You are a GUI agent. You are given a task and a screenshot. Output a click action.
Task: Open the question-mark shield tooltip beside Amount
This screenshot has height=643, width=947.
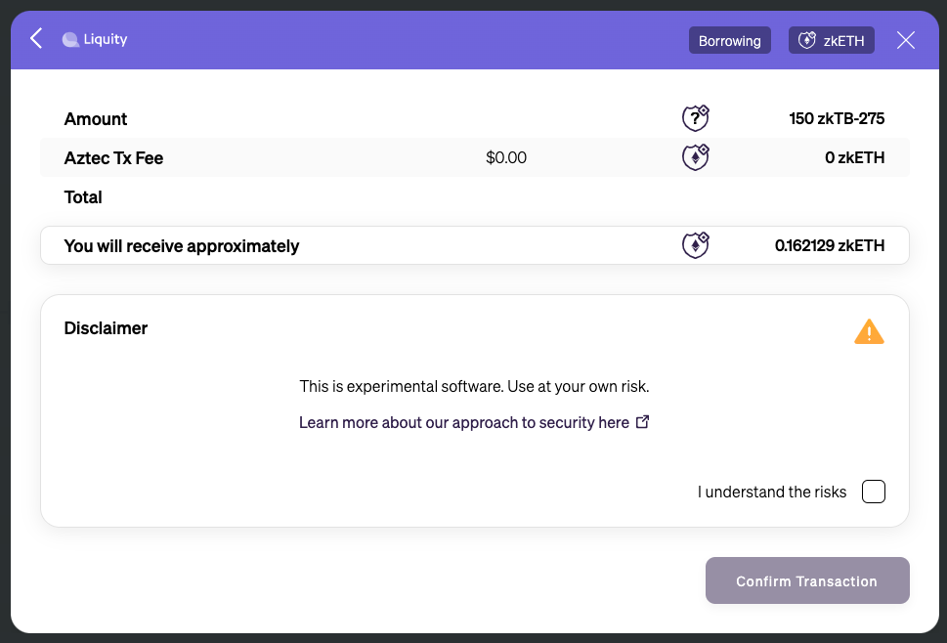[x=695, y=117]
